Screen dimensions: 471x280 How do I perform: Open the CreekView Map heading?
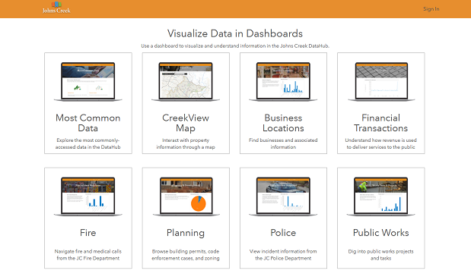click(x=186, y=123)
